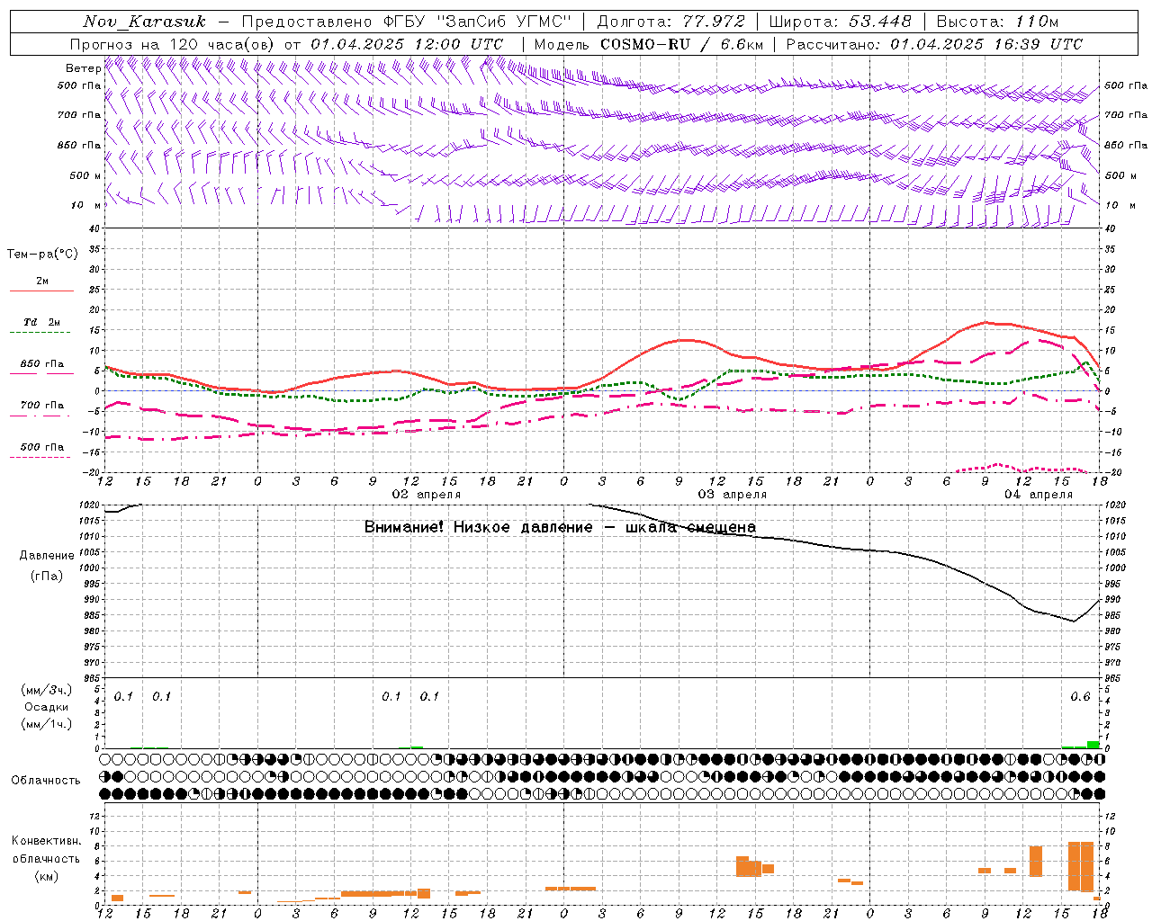Image resolution: width=1152 pixels, height=921 pixels.
Task: Click the station title Nov_Karasuk
Action: coord(144,22)
